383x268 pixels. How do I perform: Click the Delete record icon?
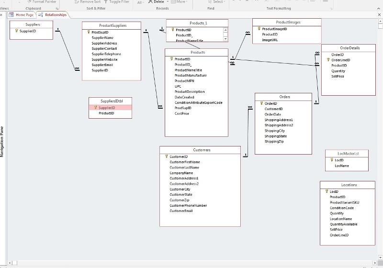click(150, 2)
